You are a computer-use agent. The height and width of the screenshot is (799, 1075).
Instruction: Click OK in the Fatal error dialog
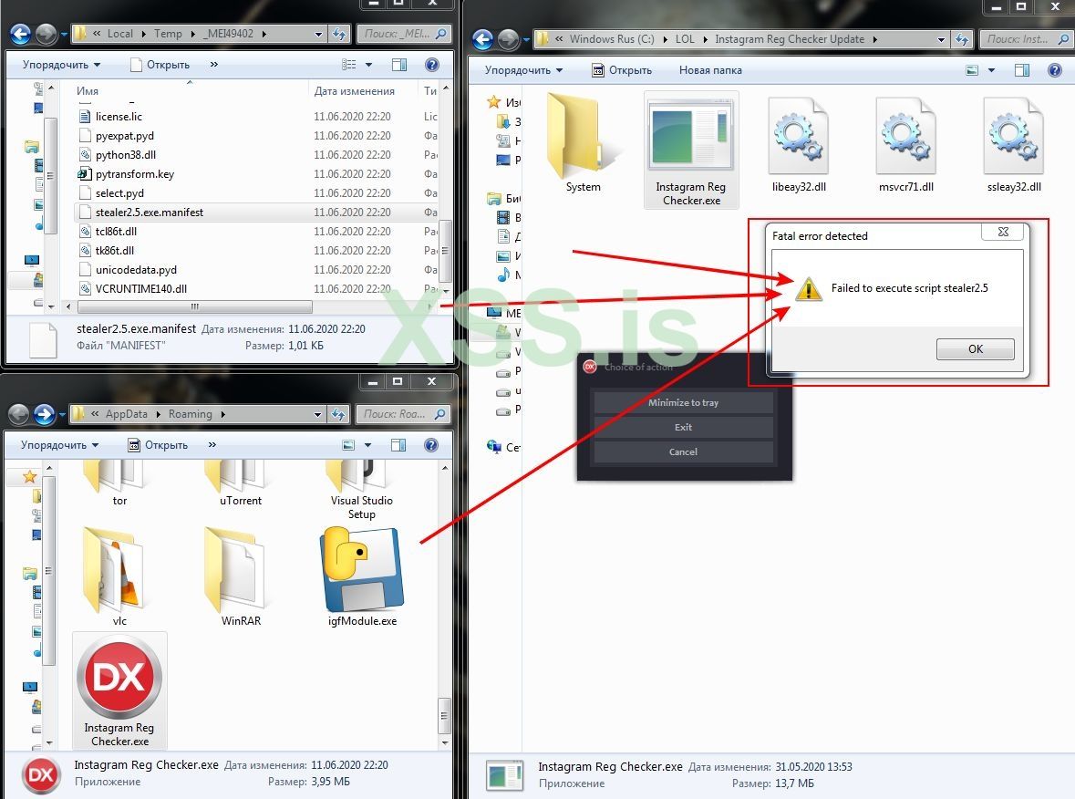tap(975, 349)
